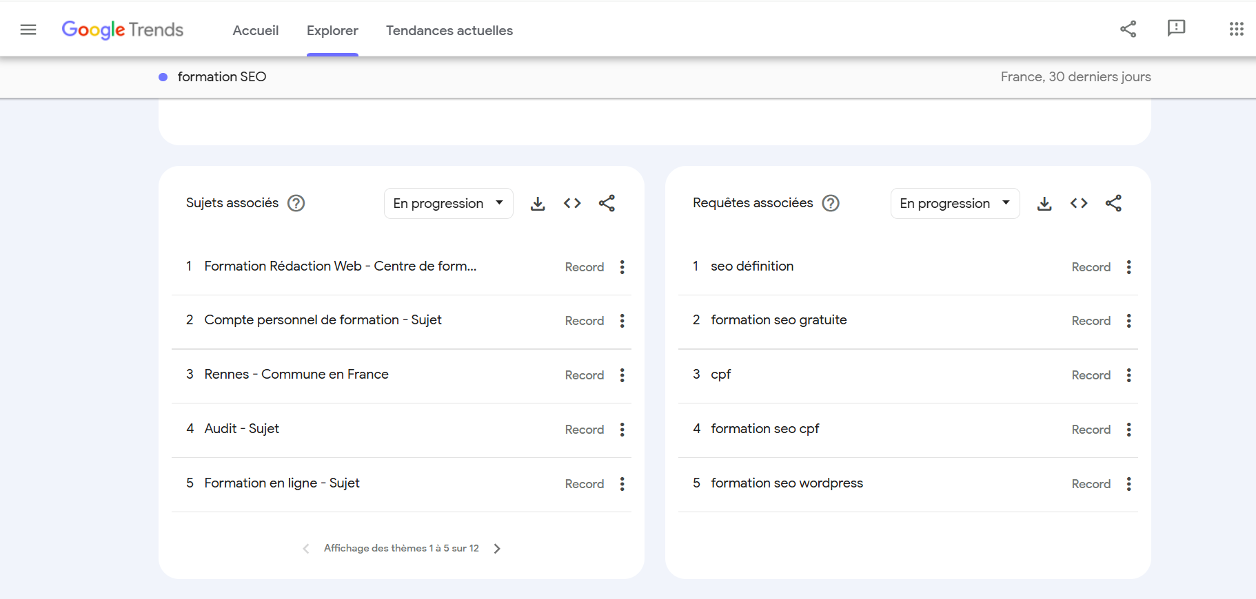This screenshot has width=1256, height=599.
Task: Go to the Accueil tab
Action: [x=256, y=30]
